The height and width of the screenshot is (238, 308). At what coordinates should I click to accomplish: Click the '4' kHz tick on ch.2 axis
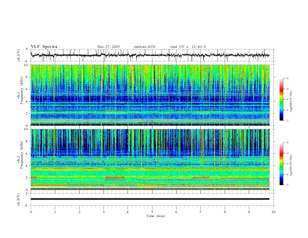coord(27,166)
